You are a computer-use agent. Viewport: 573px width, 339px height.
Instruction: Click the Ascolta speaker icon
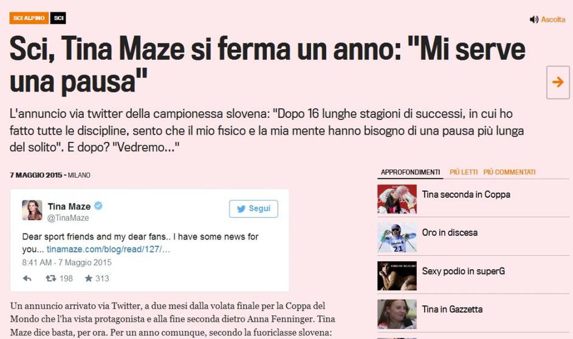[534, 19]
